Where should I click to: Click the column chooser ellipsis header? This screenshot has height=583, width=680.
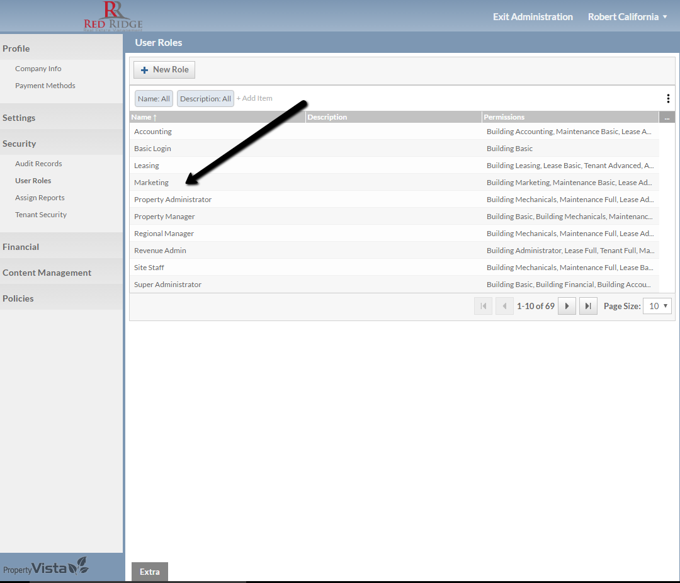[666, 117]
